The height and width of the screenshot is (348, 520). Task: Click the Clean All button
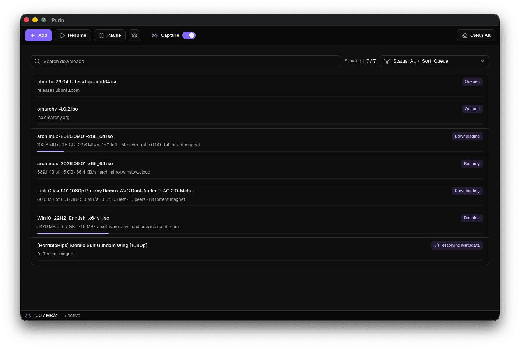(476, 35)
